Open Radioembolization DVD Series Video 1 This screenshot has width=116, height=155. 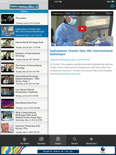point(24,80)
